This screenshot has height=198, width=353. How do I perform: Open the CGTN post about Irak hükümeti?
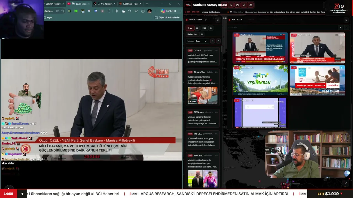(x=203, y=56)
